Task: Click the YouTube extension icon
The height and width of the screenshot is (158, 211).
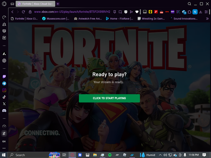Action: [162, 12]
